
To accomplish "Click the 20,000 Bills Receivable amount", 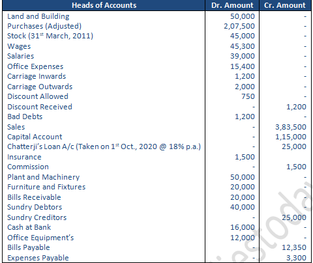I will point(243,197).
